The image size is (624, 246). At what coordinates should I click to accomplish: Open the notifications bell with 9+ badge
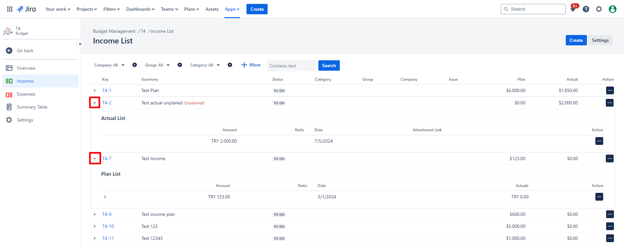tap(573, 9)
